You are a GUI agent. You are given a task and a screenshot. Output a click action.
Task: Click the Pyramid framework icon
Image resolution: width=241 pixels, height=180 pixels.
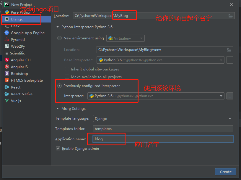[x=7, y=39]
